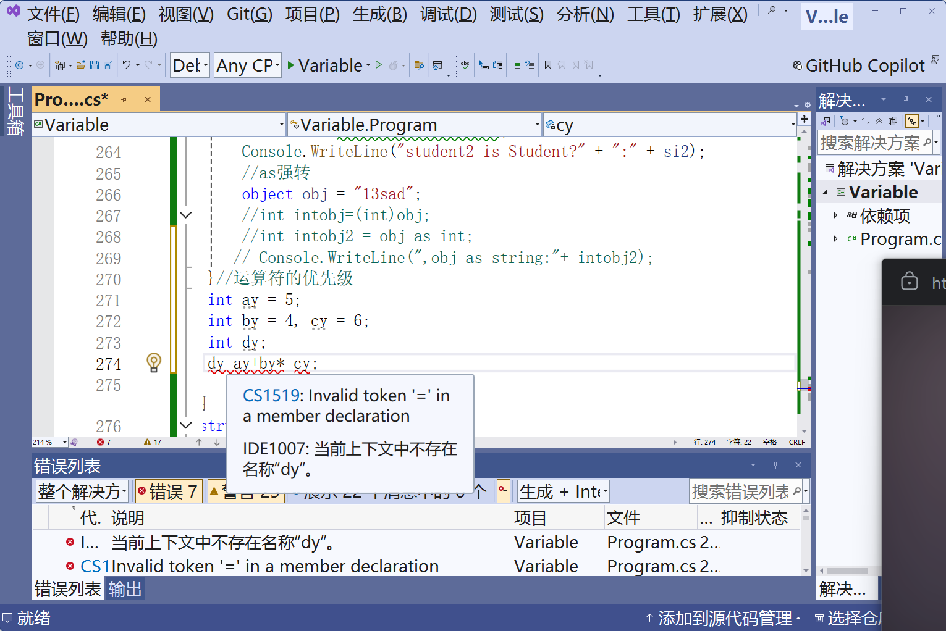
Task: Undo the last edit with the undo icon
Action: pyautogui.click(x=127, y=65)
